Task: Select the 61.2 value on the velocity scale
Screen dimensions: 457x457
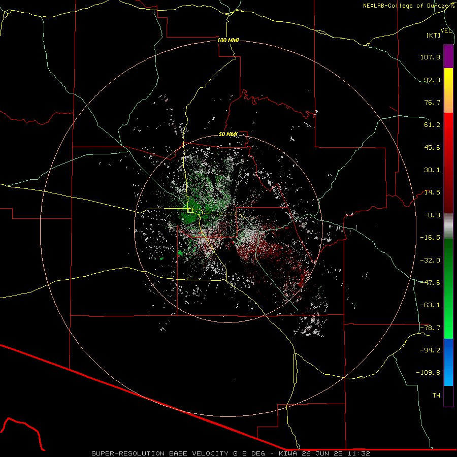Action: coord(432,125)
